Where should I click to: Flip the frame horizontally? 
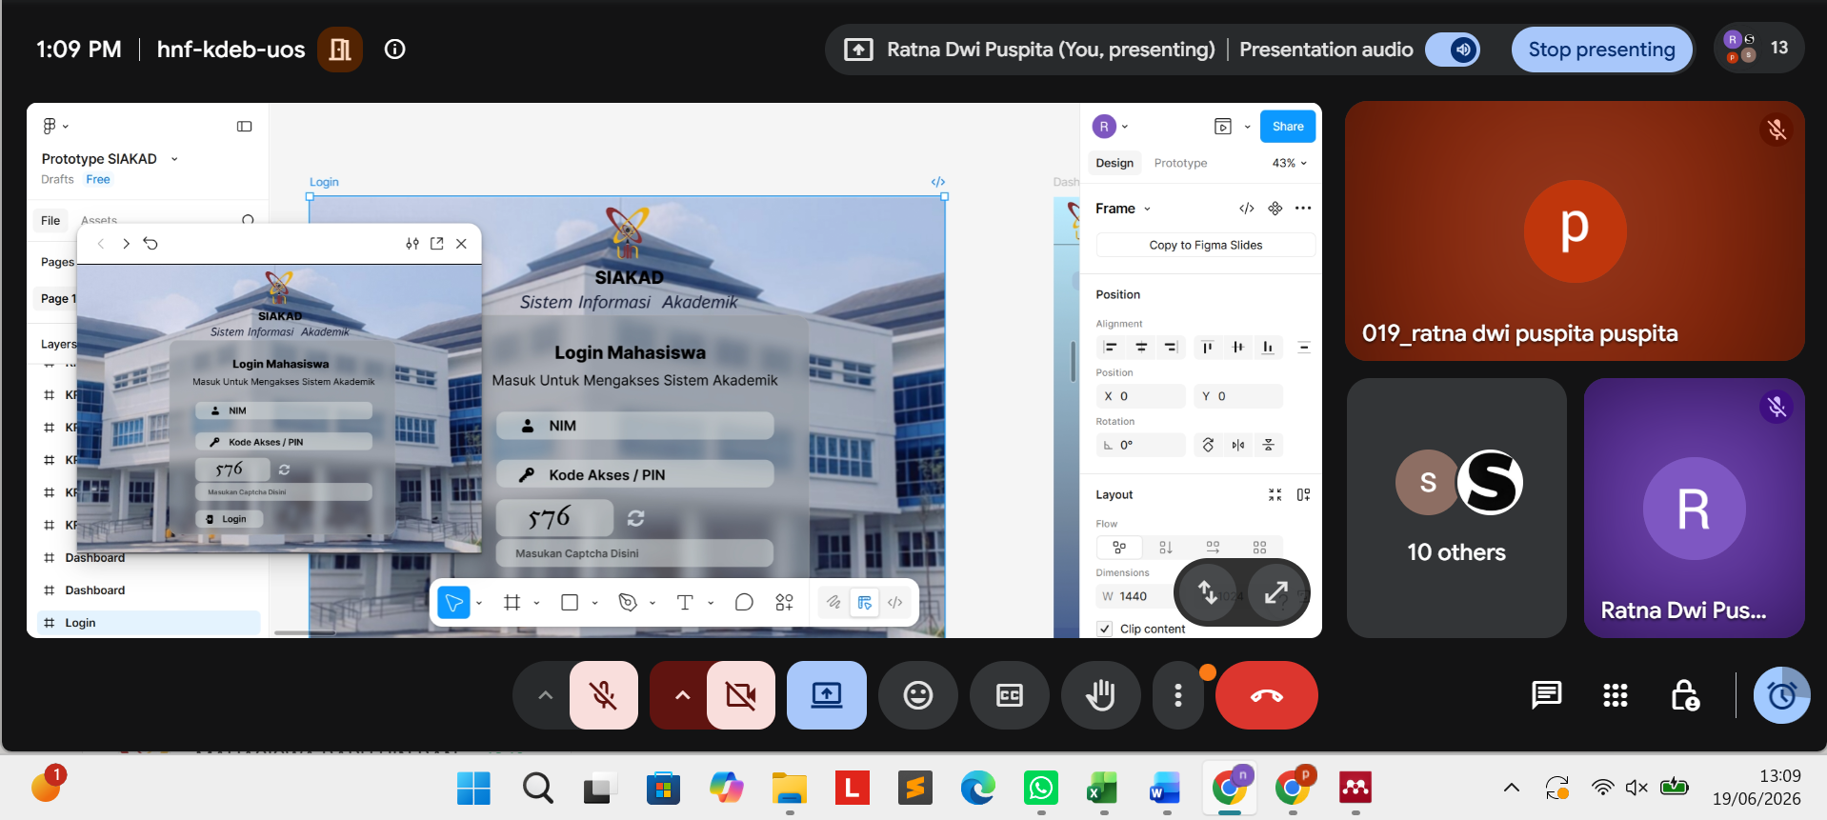click(1238, 445)
